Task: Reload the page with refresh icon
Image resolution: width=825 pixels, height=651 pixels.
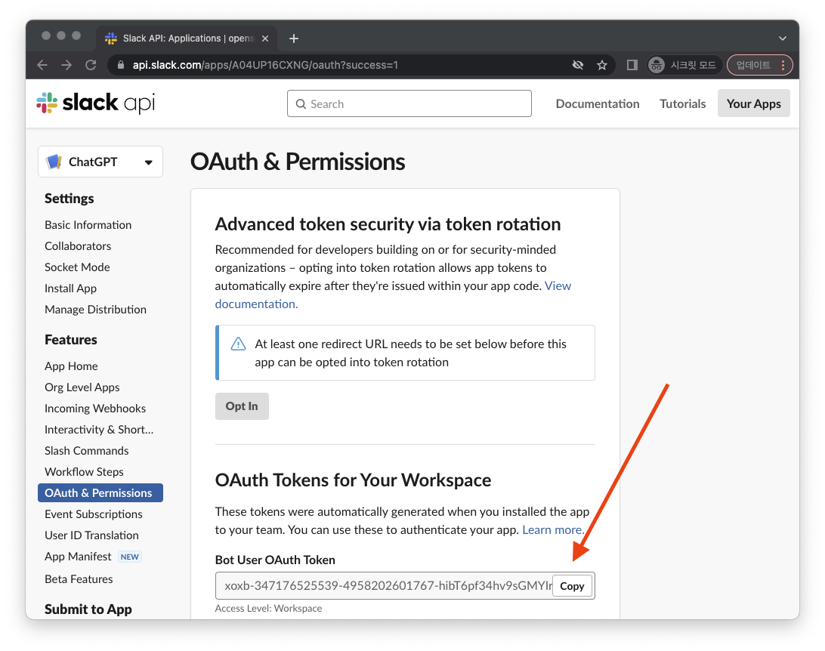Action: pos(91,65)
